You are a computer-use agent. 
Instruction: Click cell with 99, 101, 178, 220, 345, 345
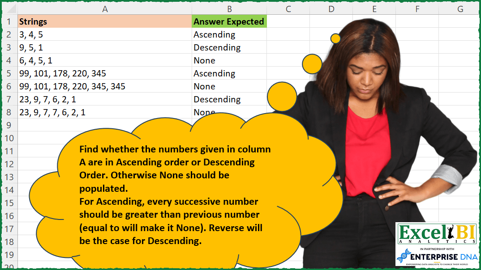pos(105,86)
